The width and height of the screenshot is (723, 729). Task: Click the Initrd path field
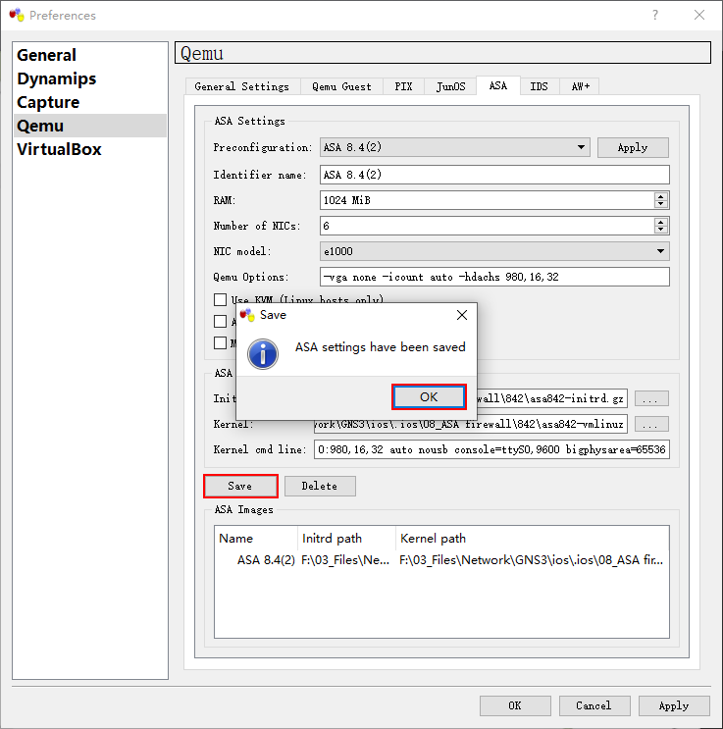(x=552, y=398)
